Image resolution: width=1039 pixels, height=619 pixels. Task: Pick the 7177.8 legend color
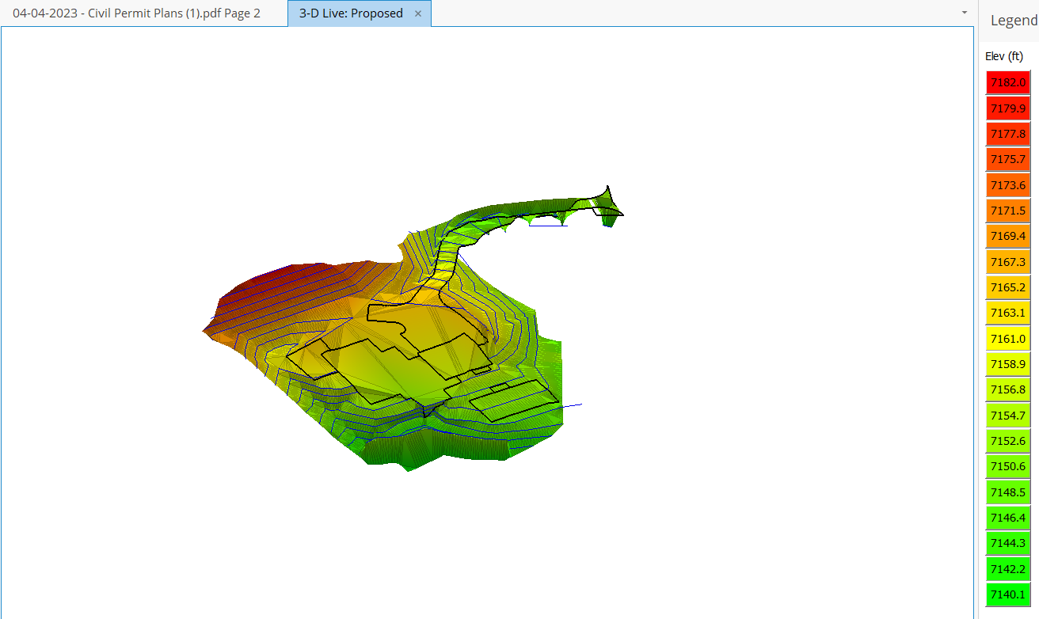point(1007,134)
